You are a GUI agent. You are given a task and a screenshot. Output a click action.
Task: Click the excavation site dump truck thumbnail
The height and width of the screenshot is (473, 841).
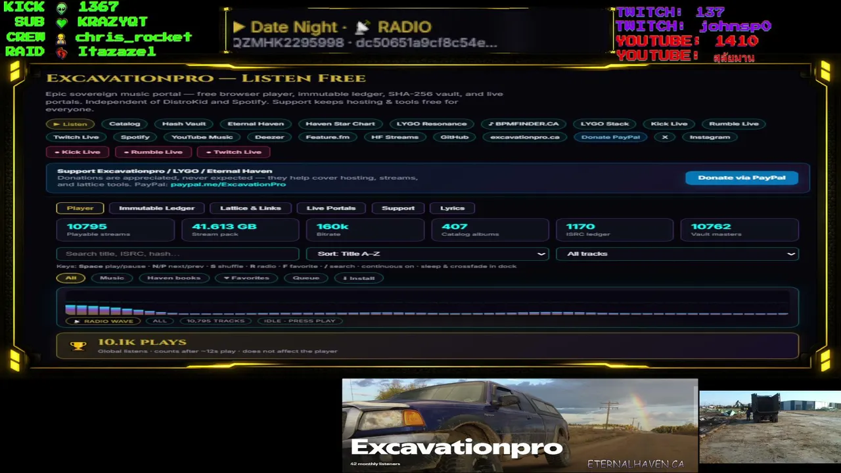(770, 427)
